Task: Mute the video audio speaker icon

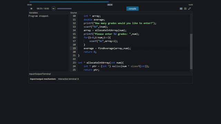Action: [54, 9]
